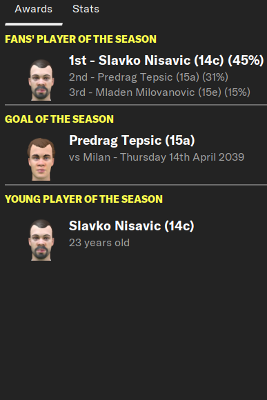Click Slavko Nisavic name under Young Player

click(132, 226)
